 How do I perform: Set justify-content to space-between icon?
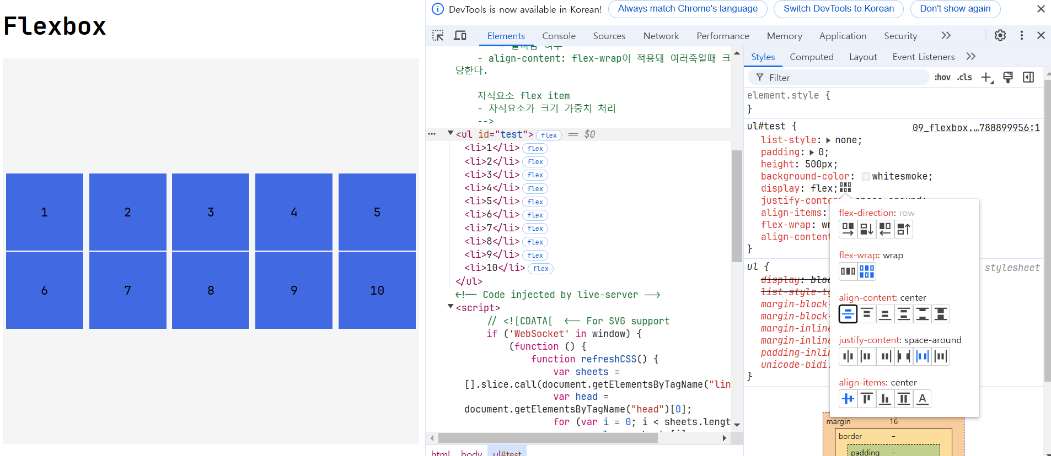tap(904, 356)
